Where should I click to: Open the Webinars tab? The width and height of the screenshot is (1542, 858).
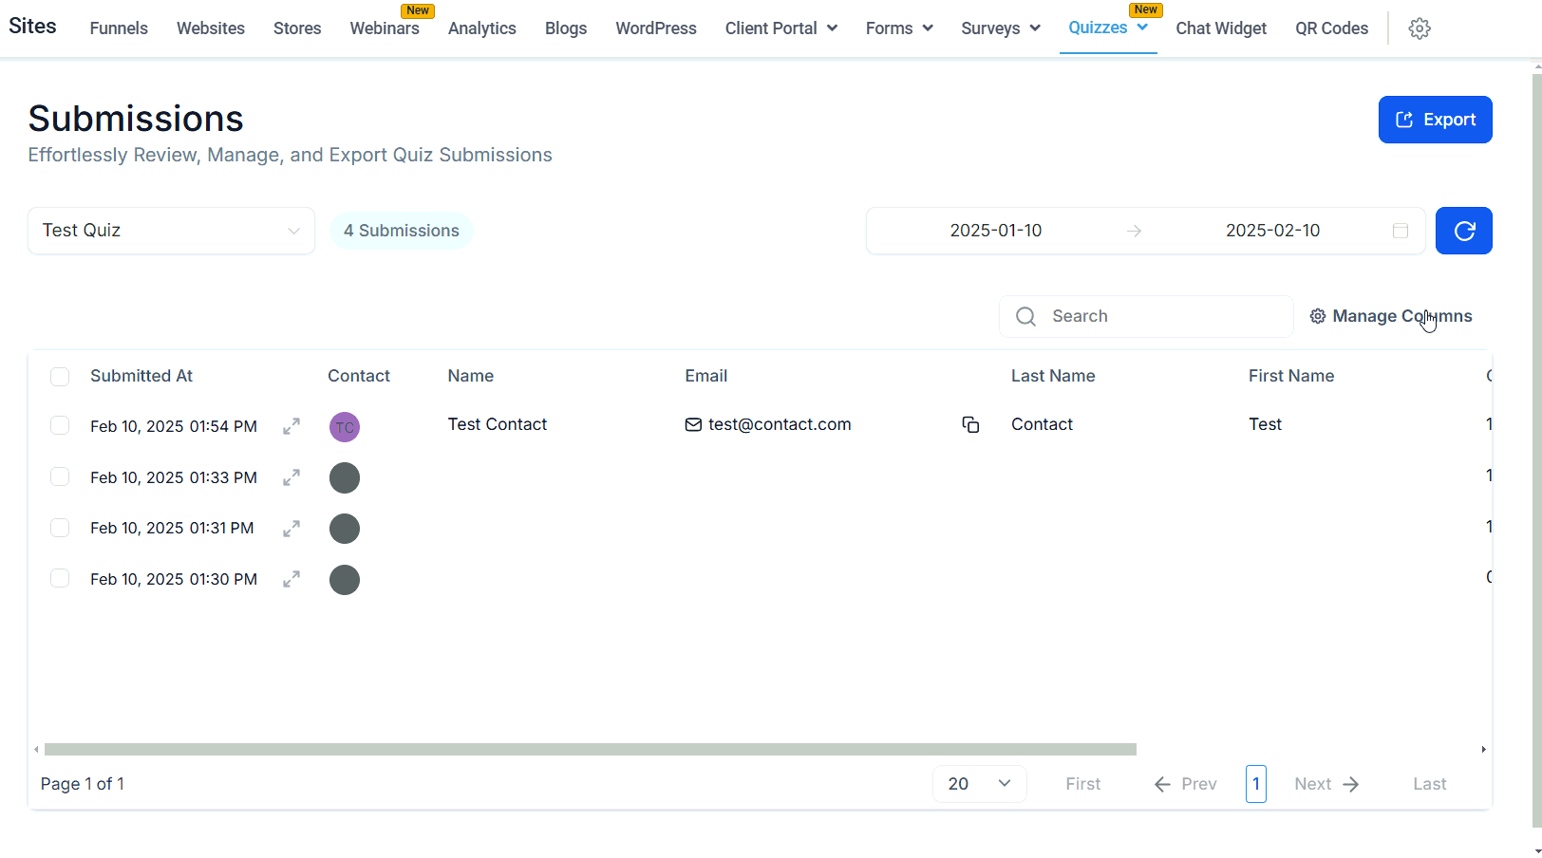click(x=385, y=28)
